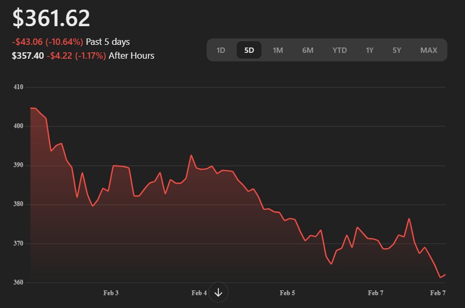Show MAX historical price range
Screen dimensions: 465x308
pyautogui.click(x=428, y=50)
